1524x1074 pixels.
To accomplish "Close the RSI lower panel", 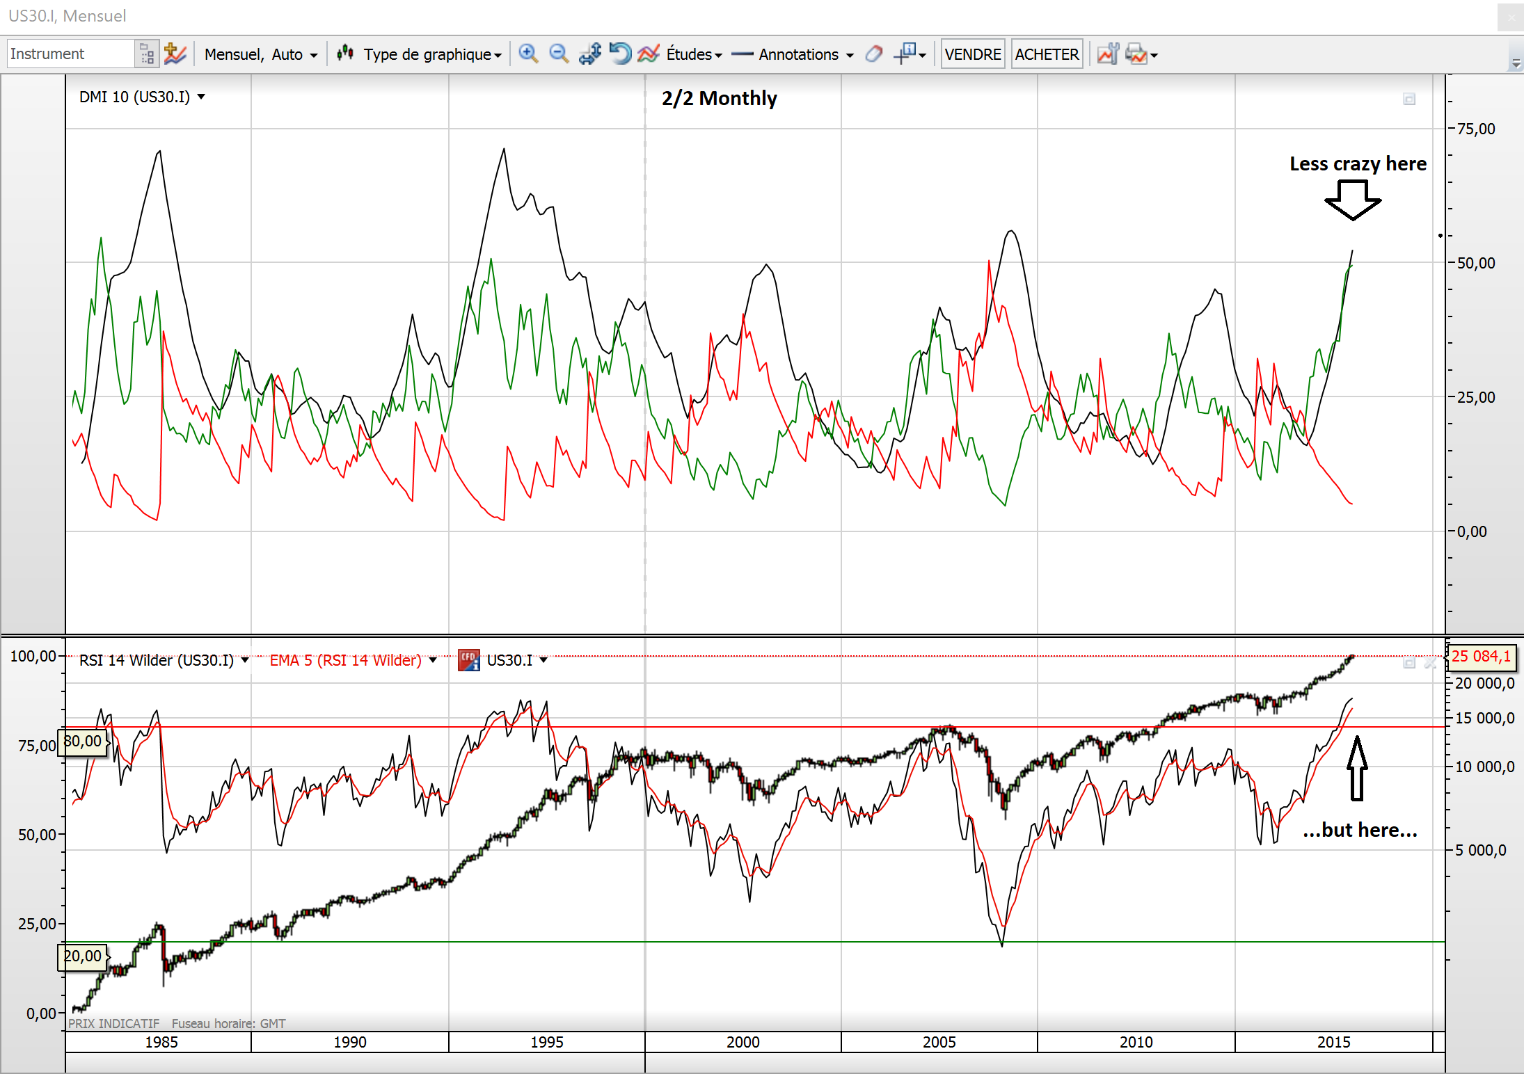I will click(x=1430, y=663).
